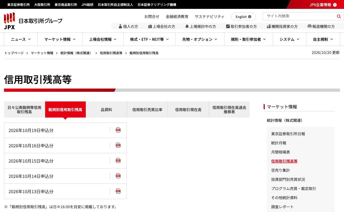Image resolution: width=344 pixels, height=212 pixels.
Task: Expand the ニュース menu
Action: pyautogui.click(x=21, y=39)
